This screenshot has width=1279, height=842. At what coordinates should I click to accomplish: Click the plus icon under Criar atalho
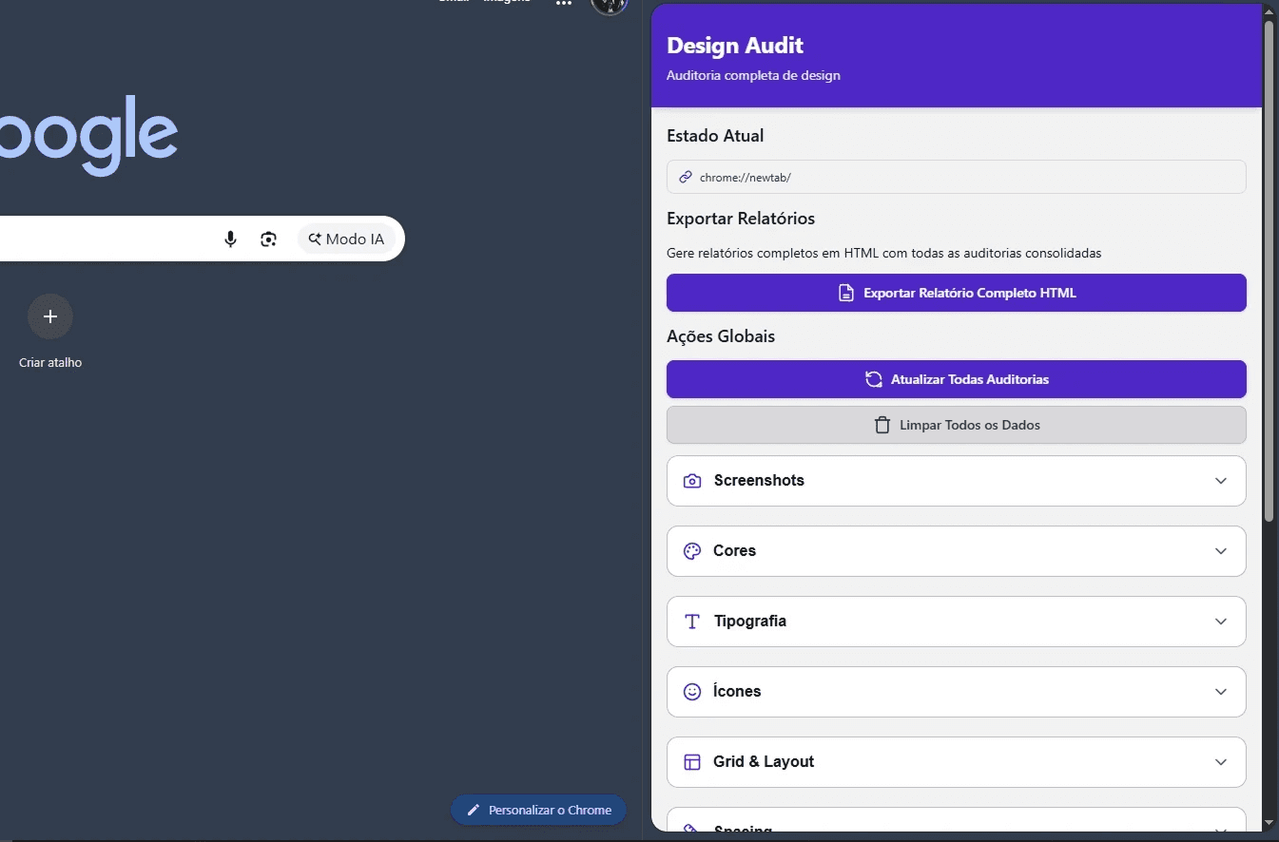[49, 316]
